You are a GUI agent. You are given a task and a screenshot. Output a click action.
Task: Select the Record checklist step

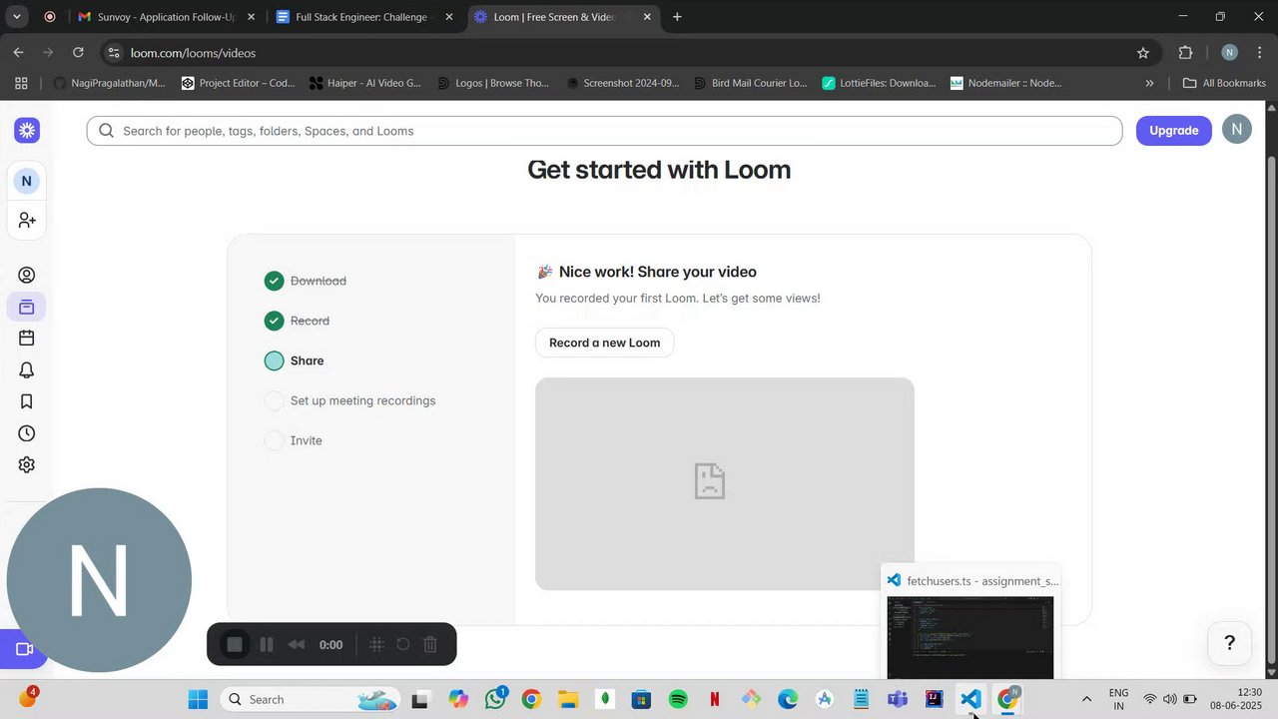coord(297,321)
